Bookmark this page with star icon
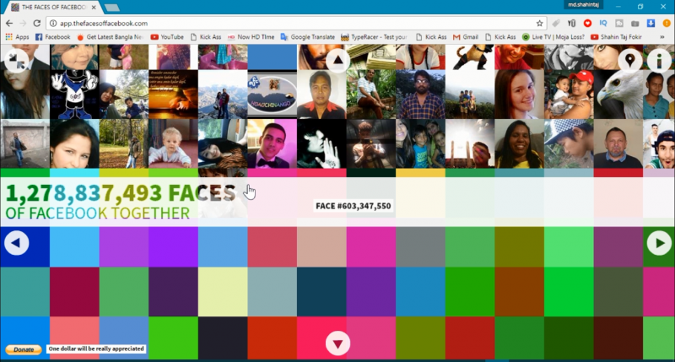The width and height of the screenshot is (675, 362). coord(539,24)
